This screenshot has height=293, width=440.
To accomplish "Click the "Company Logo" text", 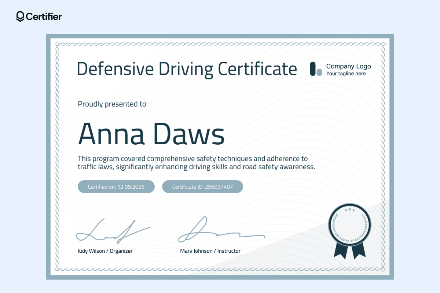I will [348, 66].
